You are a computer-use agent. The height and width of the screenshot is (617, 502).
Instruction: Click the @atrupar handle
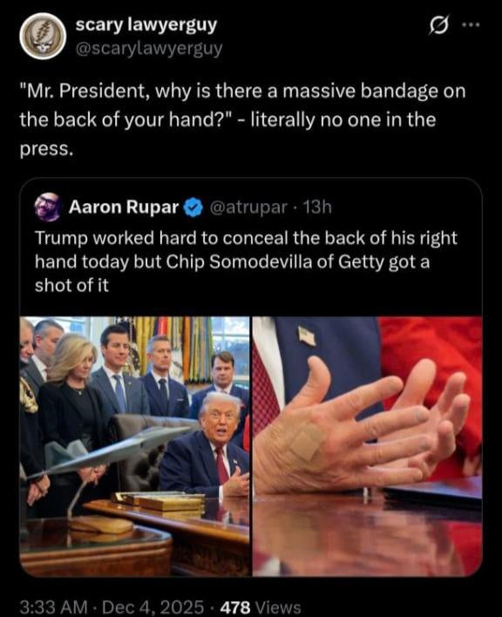click(x=248, y=207)
